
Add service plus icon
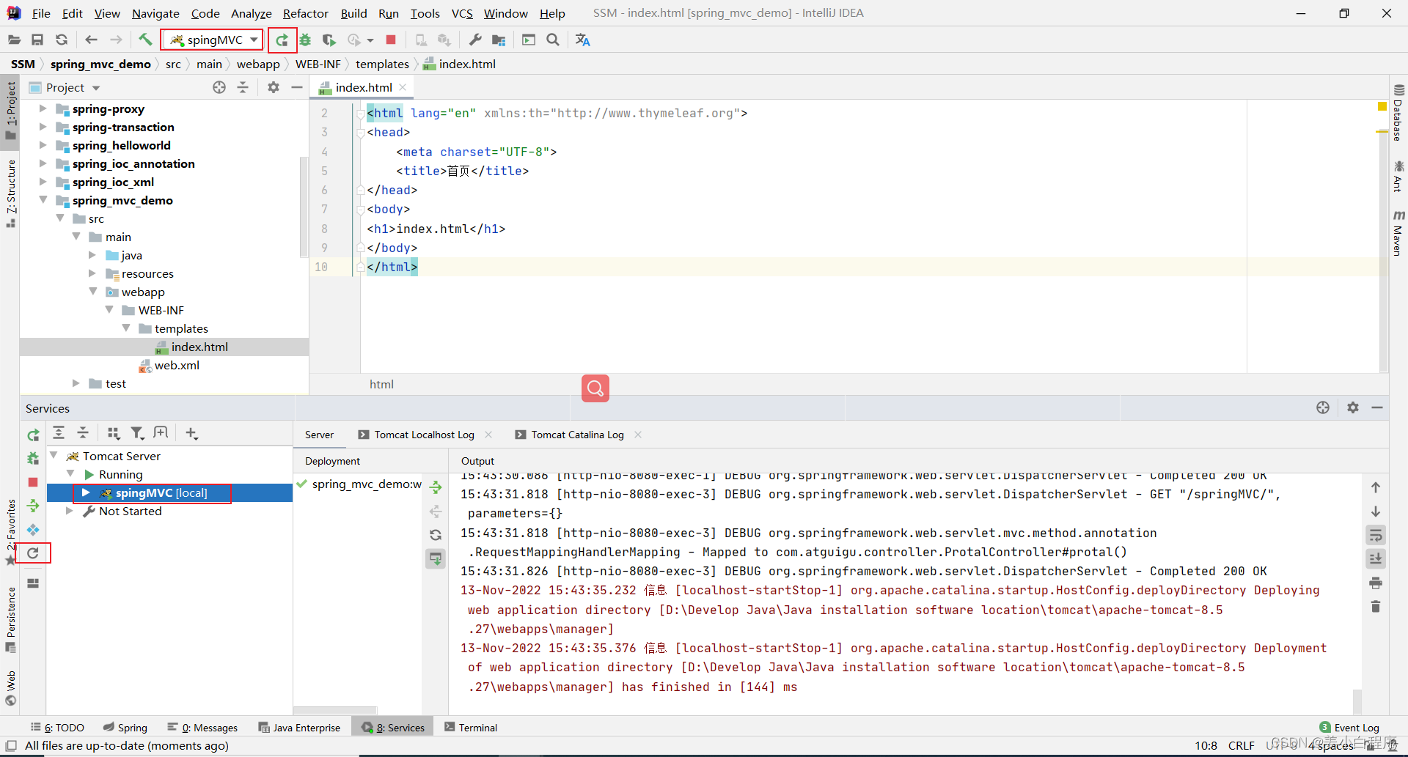click(x=191, y=433)
